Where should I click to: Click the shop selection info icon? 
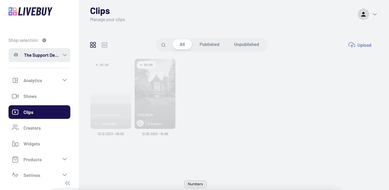44,40
